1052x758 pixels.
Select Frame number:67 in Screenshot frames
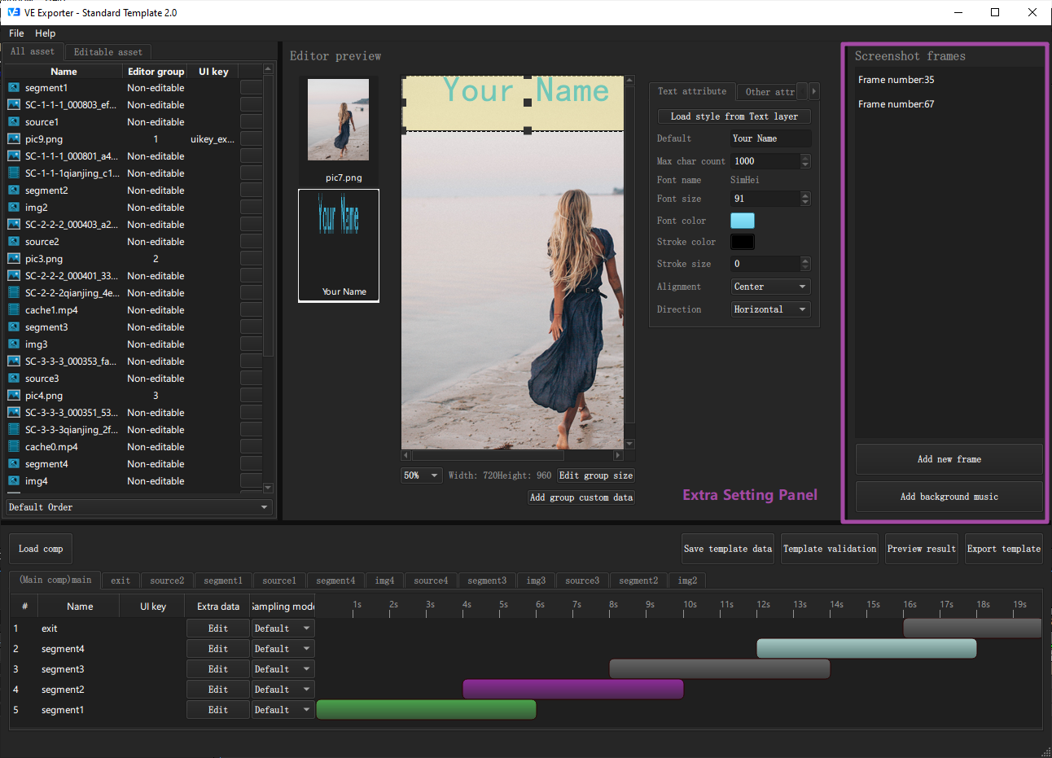(896, 104)
